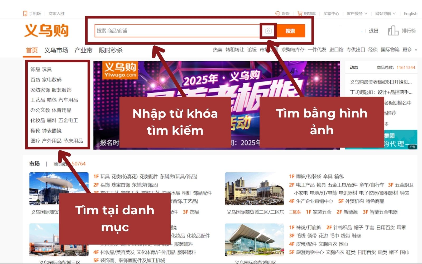The image size is (422, 264).
Task: Open the 手机版 mobile version link
Action: coord(35,13)
